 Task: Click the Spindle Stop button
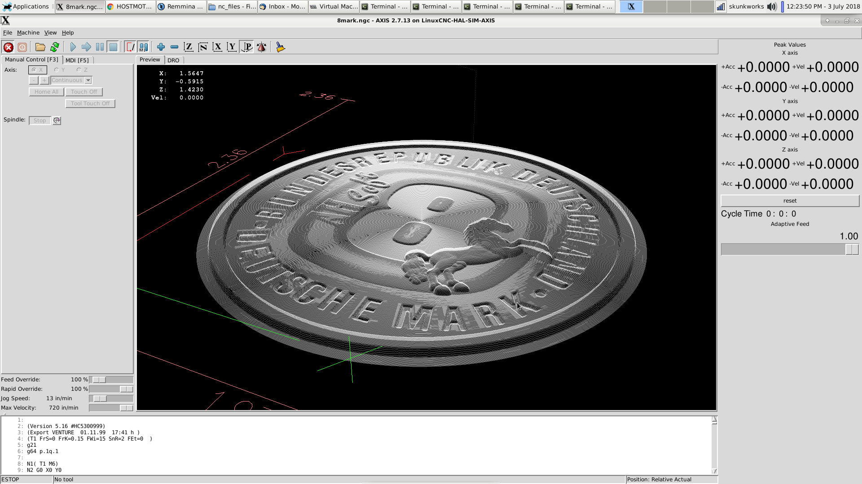point(40,121)
